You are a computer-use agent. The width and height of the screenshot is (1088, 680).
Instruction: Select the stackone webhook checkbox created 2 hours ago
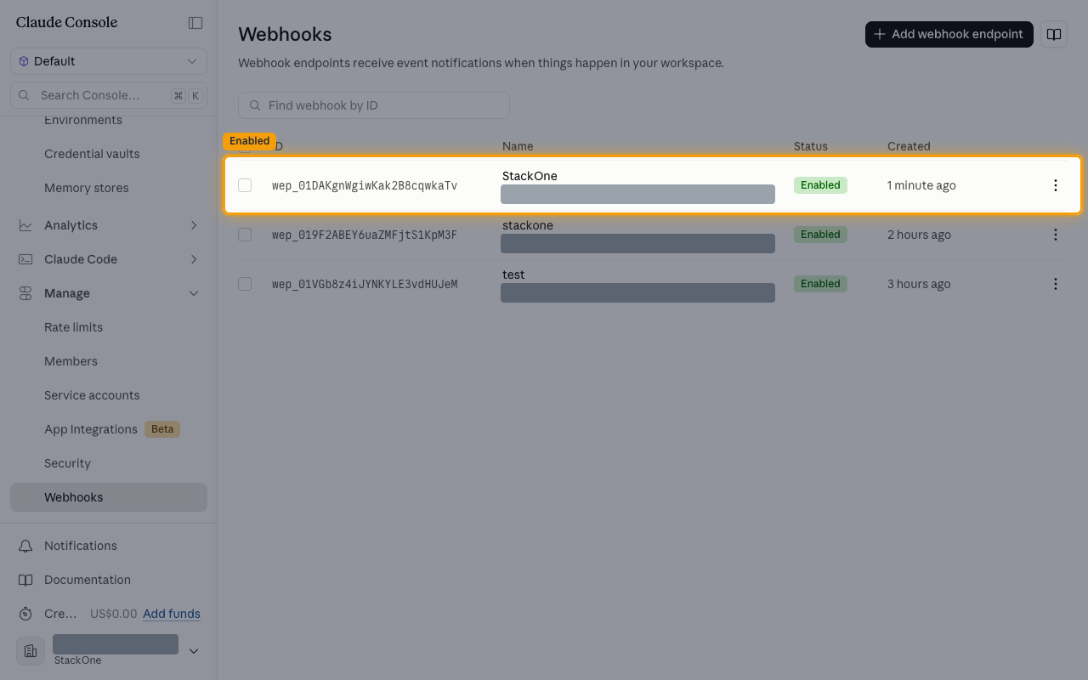coord(245,235)
